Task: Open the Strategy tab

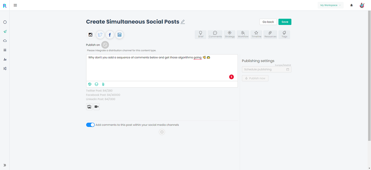Action: coord(230,35)
